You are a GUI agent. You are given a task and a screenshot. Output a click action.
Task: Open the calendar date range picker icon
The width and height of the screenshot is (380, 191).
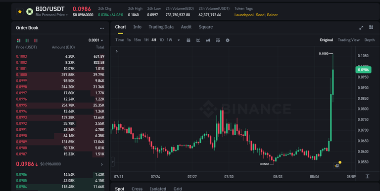189,40
